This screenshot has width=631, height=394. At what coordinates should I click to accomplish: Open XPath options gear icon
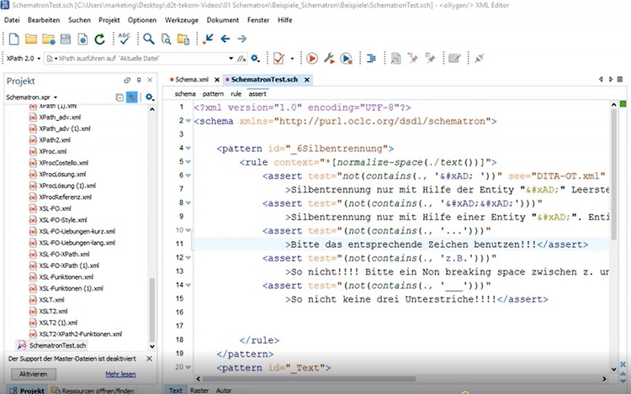click(x=255, y=59)
